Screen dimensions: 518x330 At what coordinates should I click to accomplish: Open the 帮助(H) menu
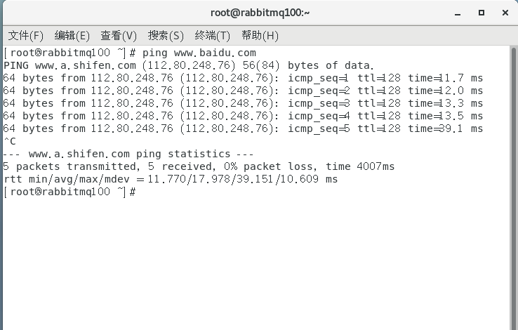click(260, 35)
